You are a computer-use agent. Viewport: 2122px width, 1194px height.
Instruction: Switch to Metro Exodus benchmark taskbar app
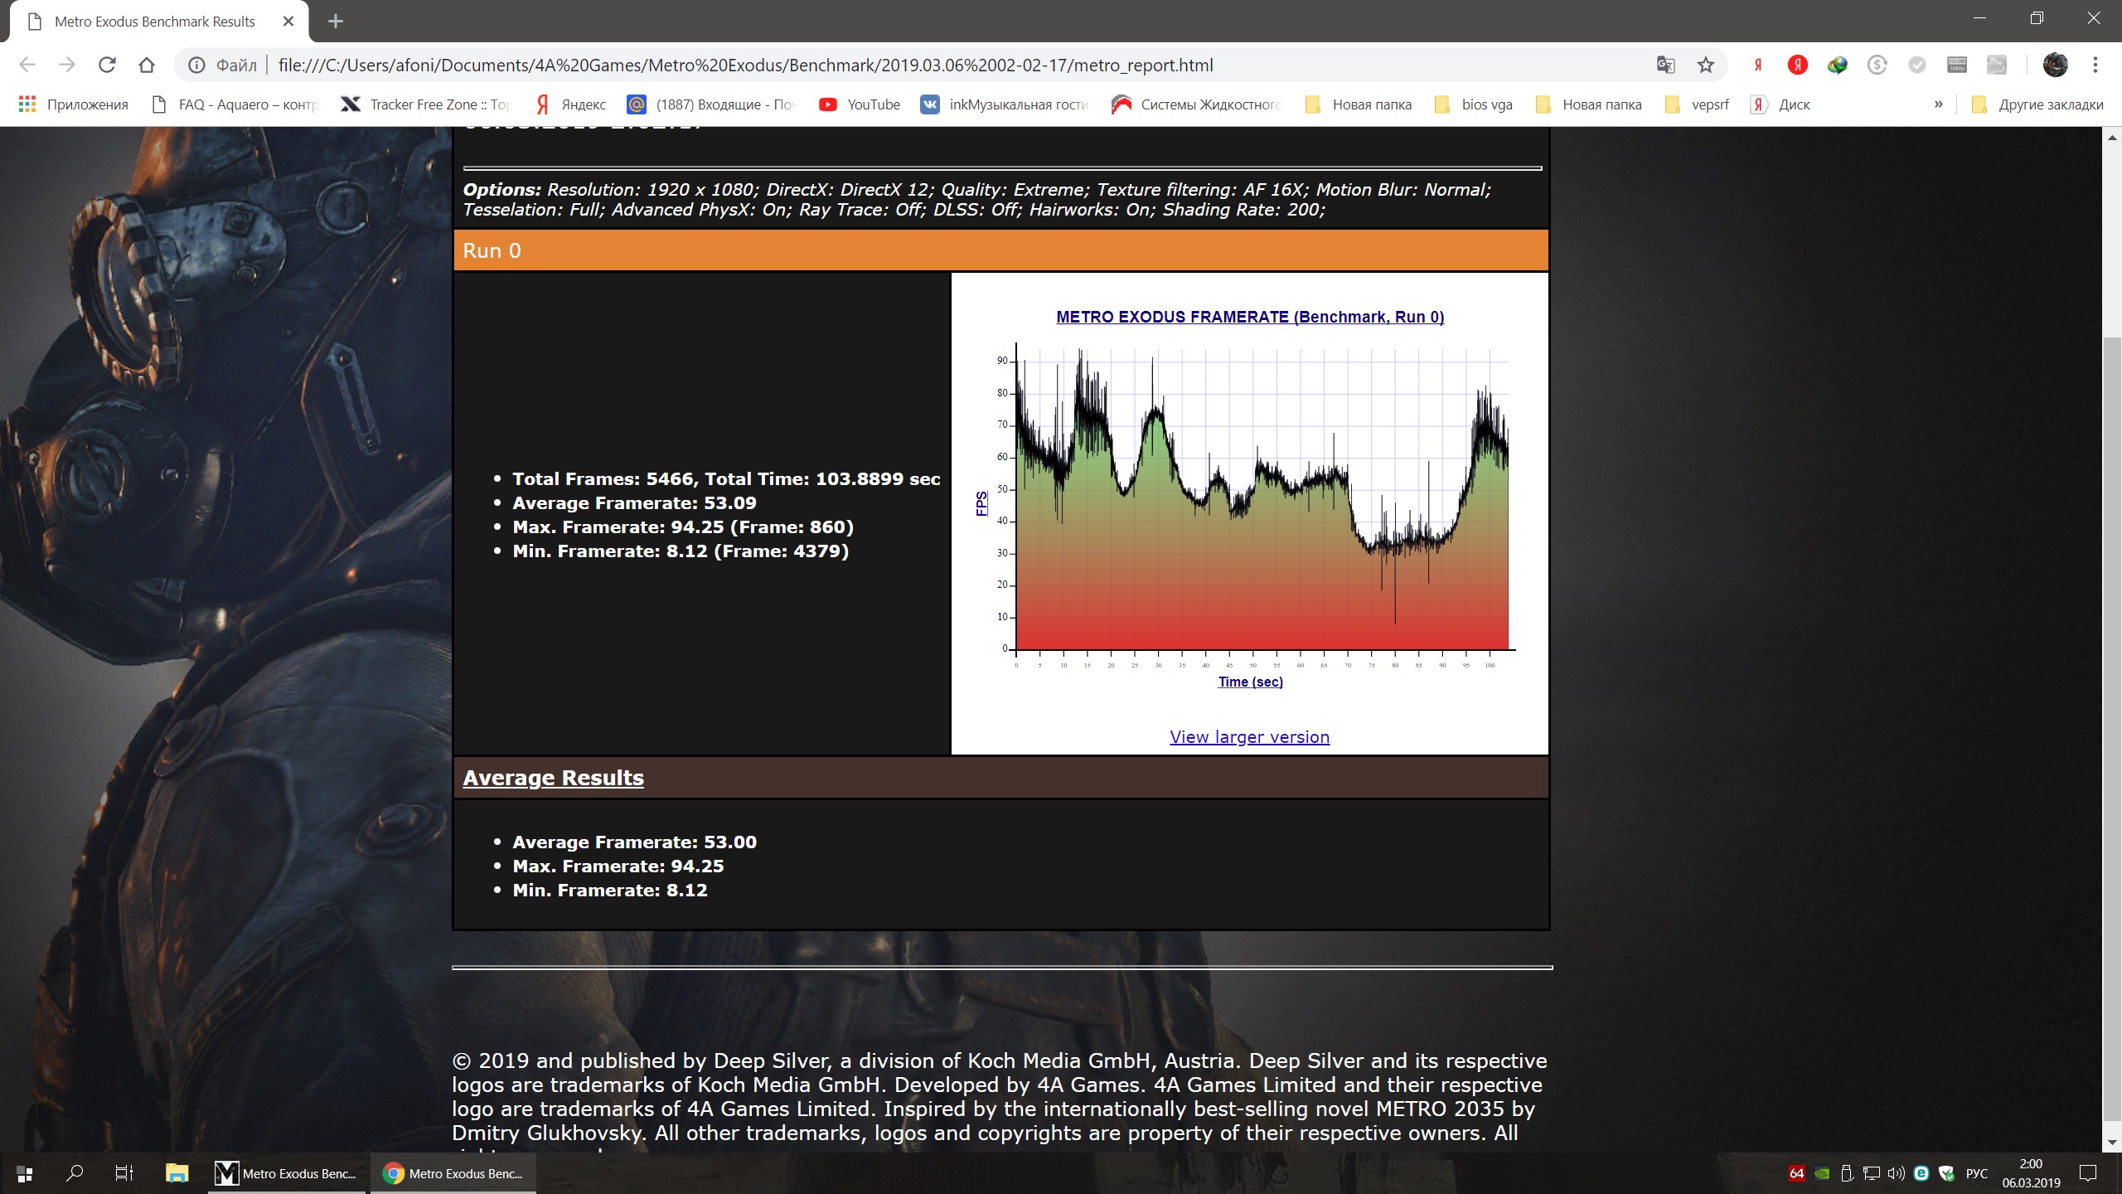pos(286,1173)
